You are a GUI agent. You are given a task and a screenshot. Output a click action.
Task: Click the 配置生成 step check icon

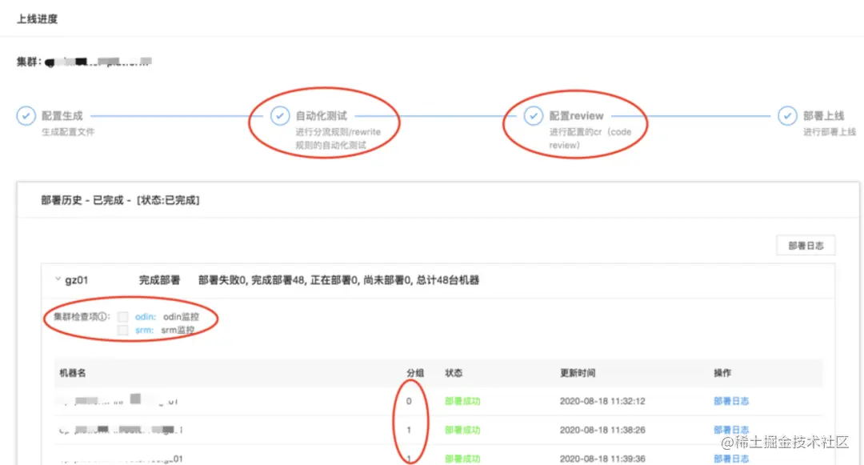pyautogui.click(x=25, y=115)
